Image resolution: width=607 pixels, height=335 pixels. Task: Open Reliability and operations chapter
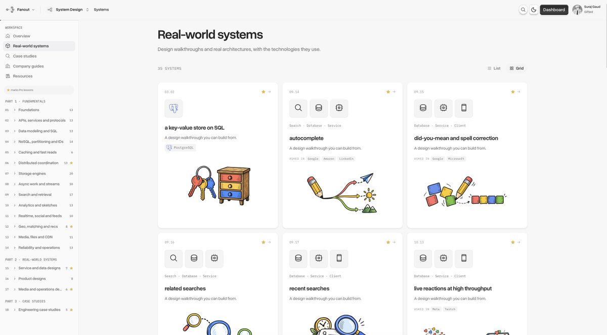39,248
